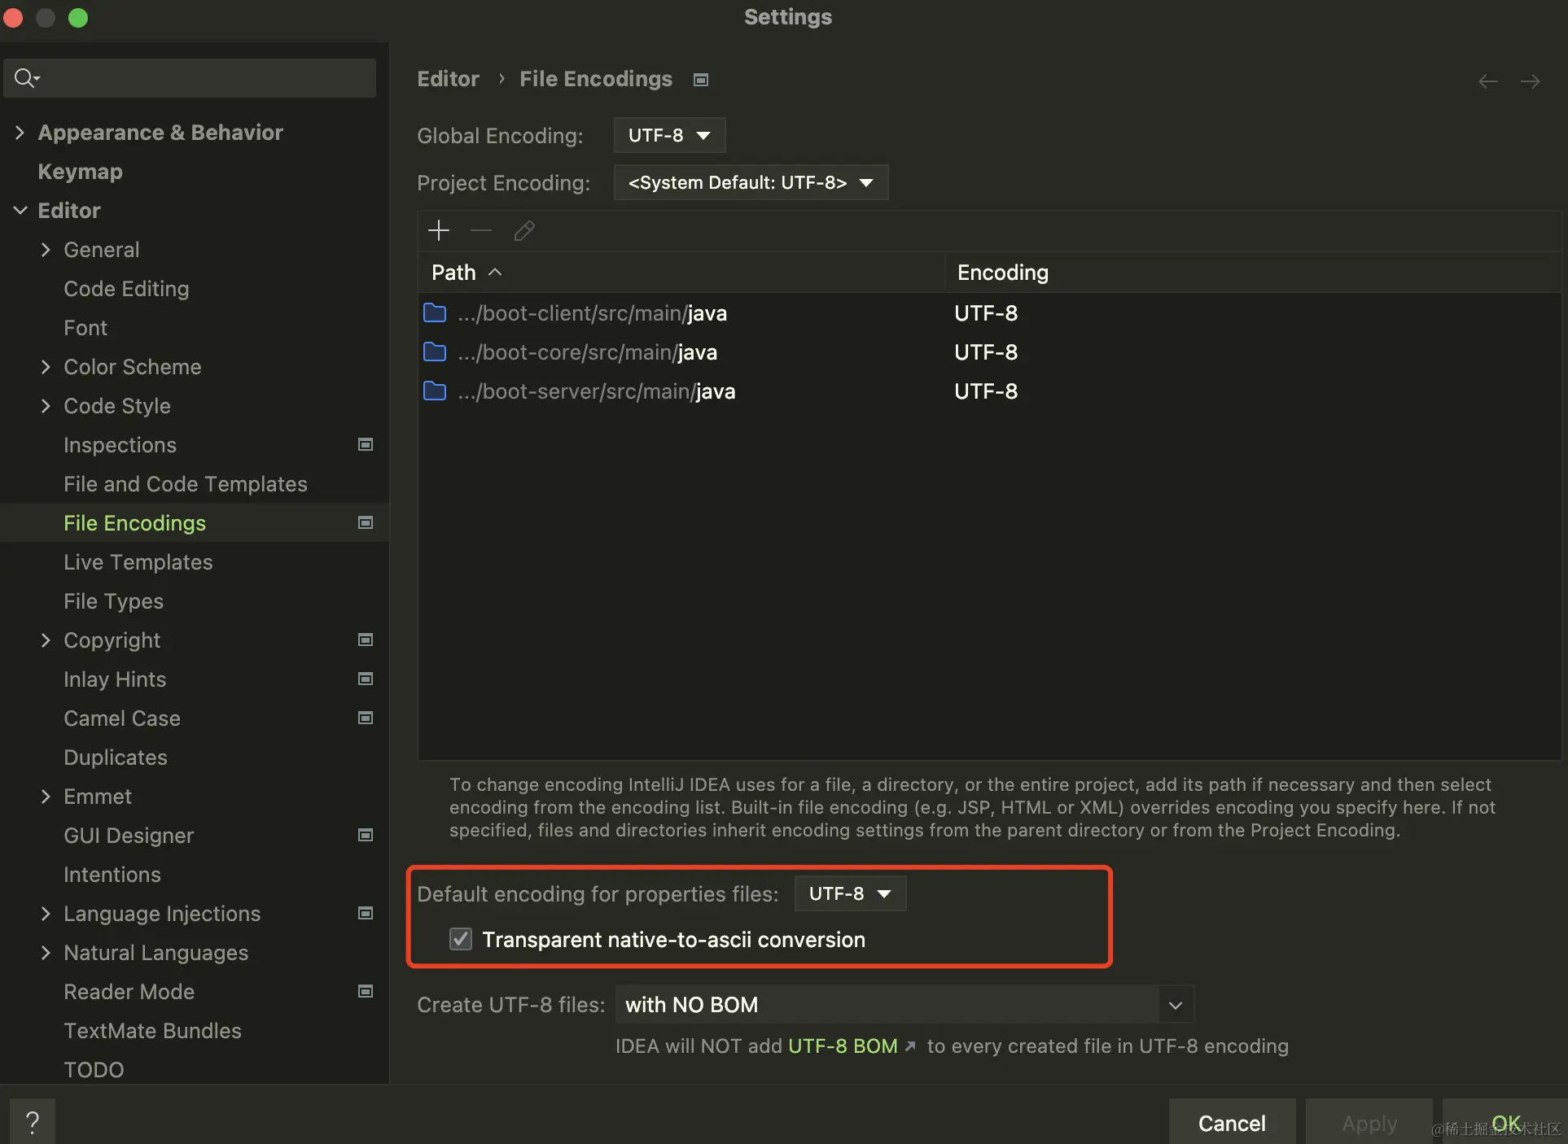Open the Project Encoding dropdown
The width and height of the screenshot is (1568, 1144).
751,182
